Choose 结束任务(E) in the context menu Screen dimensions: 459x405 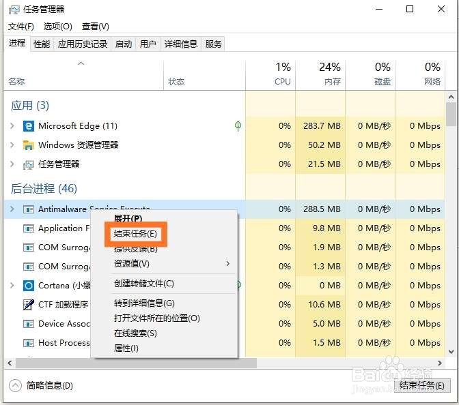click(135, 234)
